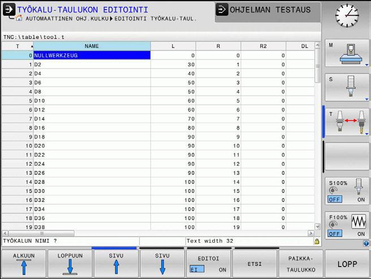This screenshot has height=279, width=371.
Task: Expand S panel dropdown arrow
Action: (x=366, y=99)
